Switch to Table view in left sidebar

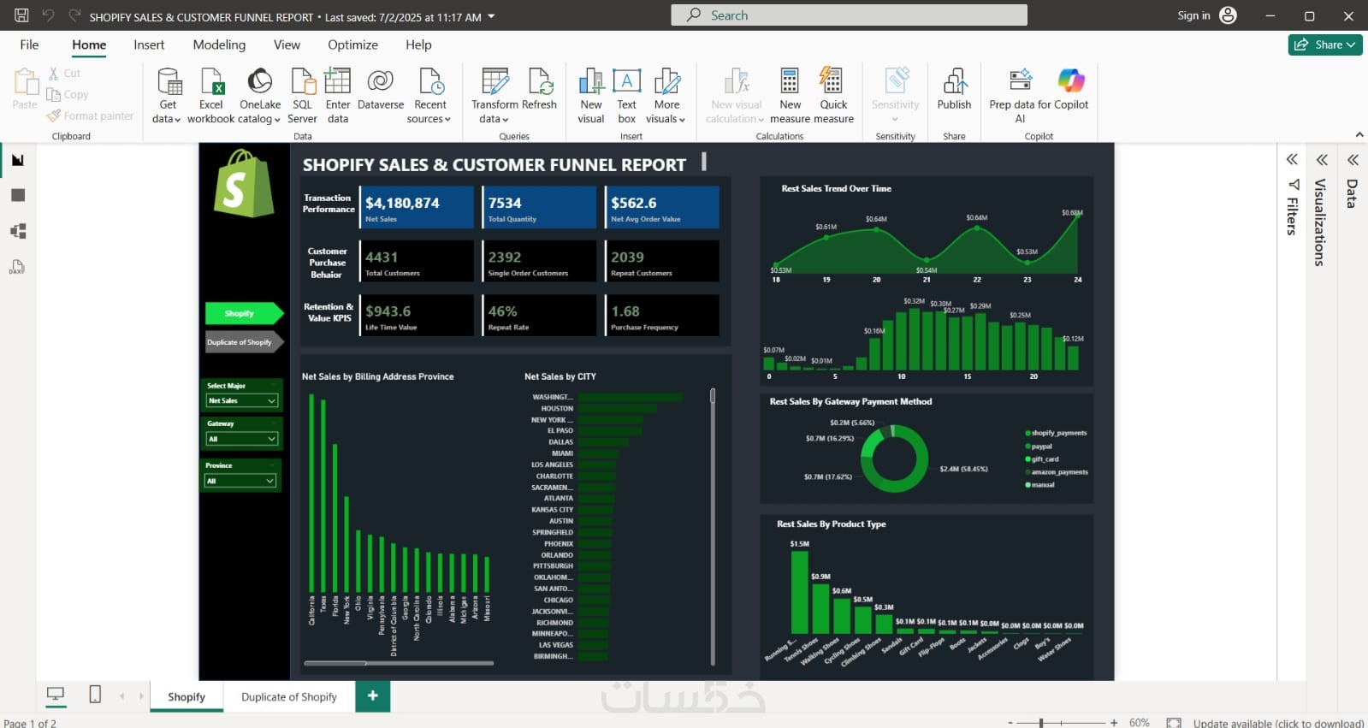point(18,195)
